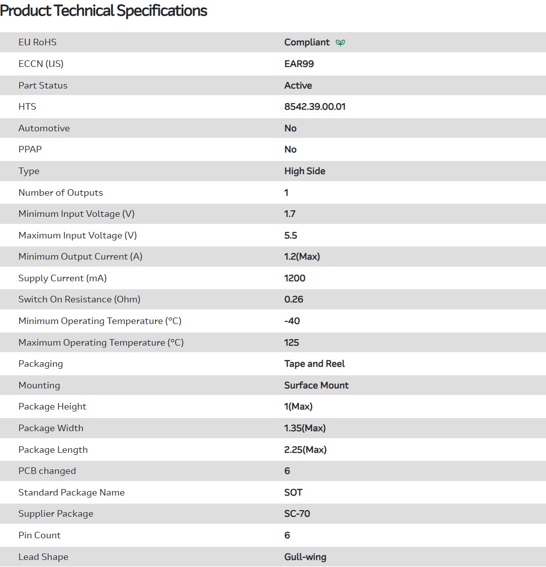Click the PCB changed row label
The image size is (546, 567).
(47, 471)
